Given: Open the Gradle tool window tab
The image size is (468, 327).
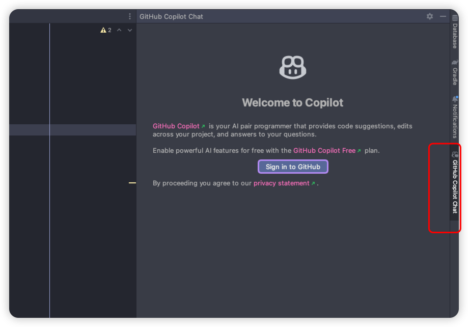Looking at the screenshot, I should point(455,72).
